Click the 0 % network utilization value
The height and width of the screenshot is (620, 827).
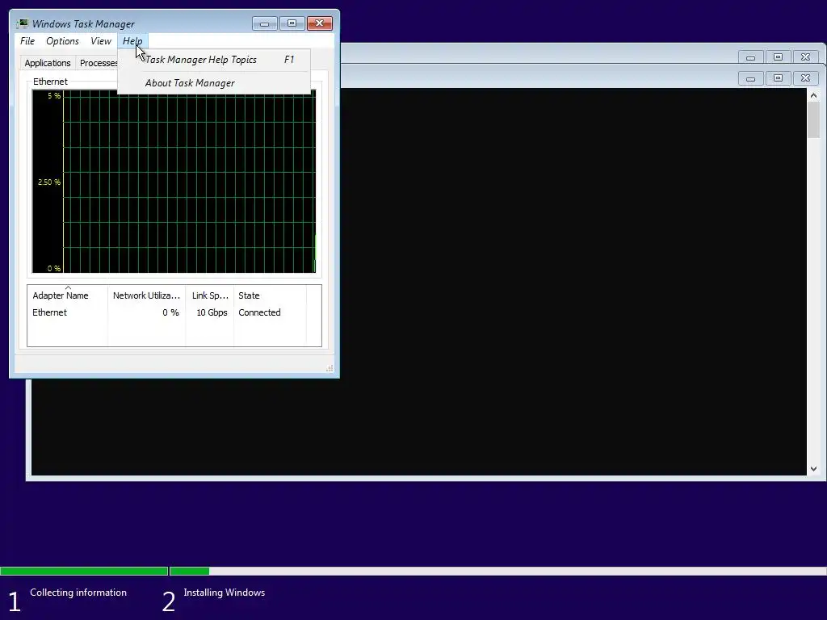click(x=170, y=312)
